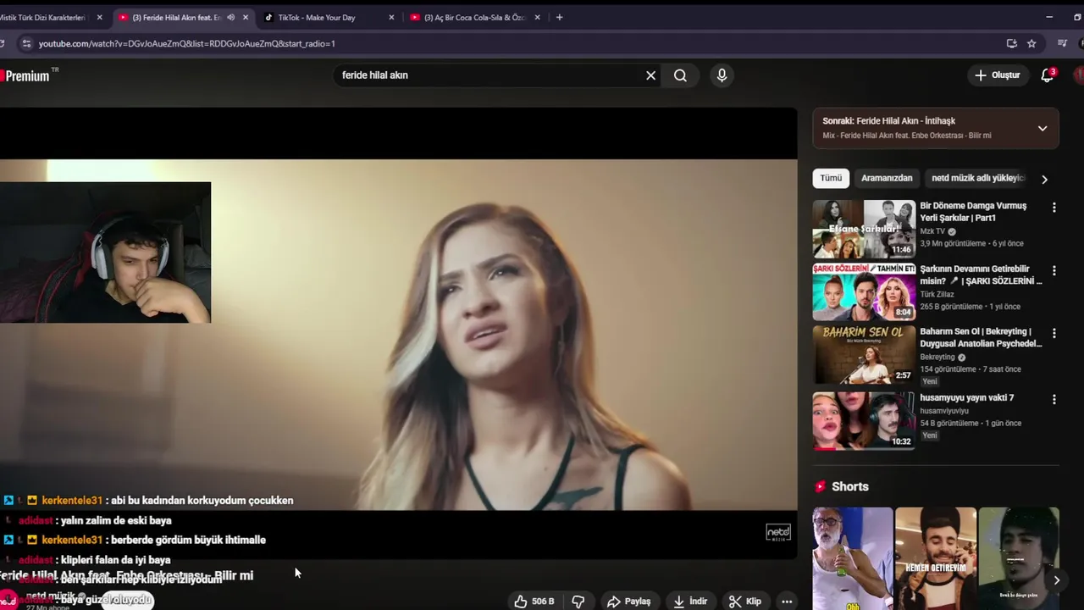Open Baharım Sen Ol Bekreyting title link
The width and height of the screenshot is (1084, 610).
[x=981, y=337]
